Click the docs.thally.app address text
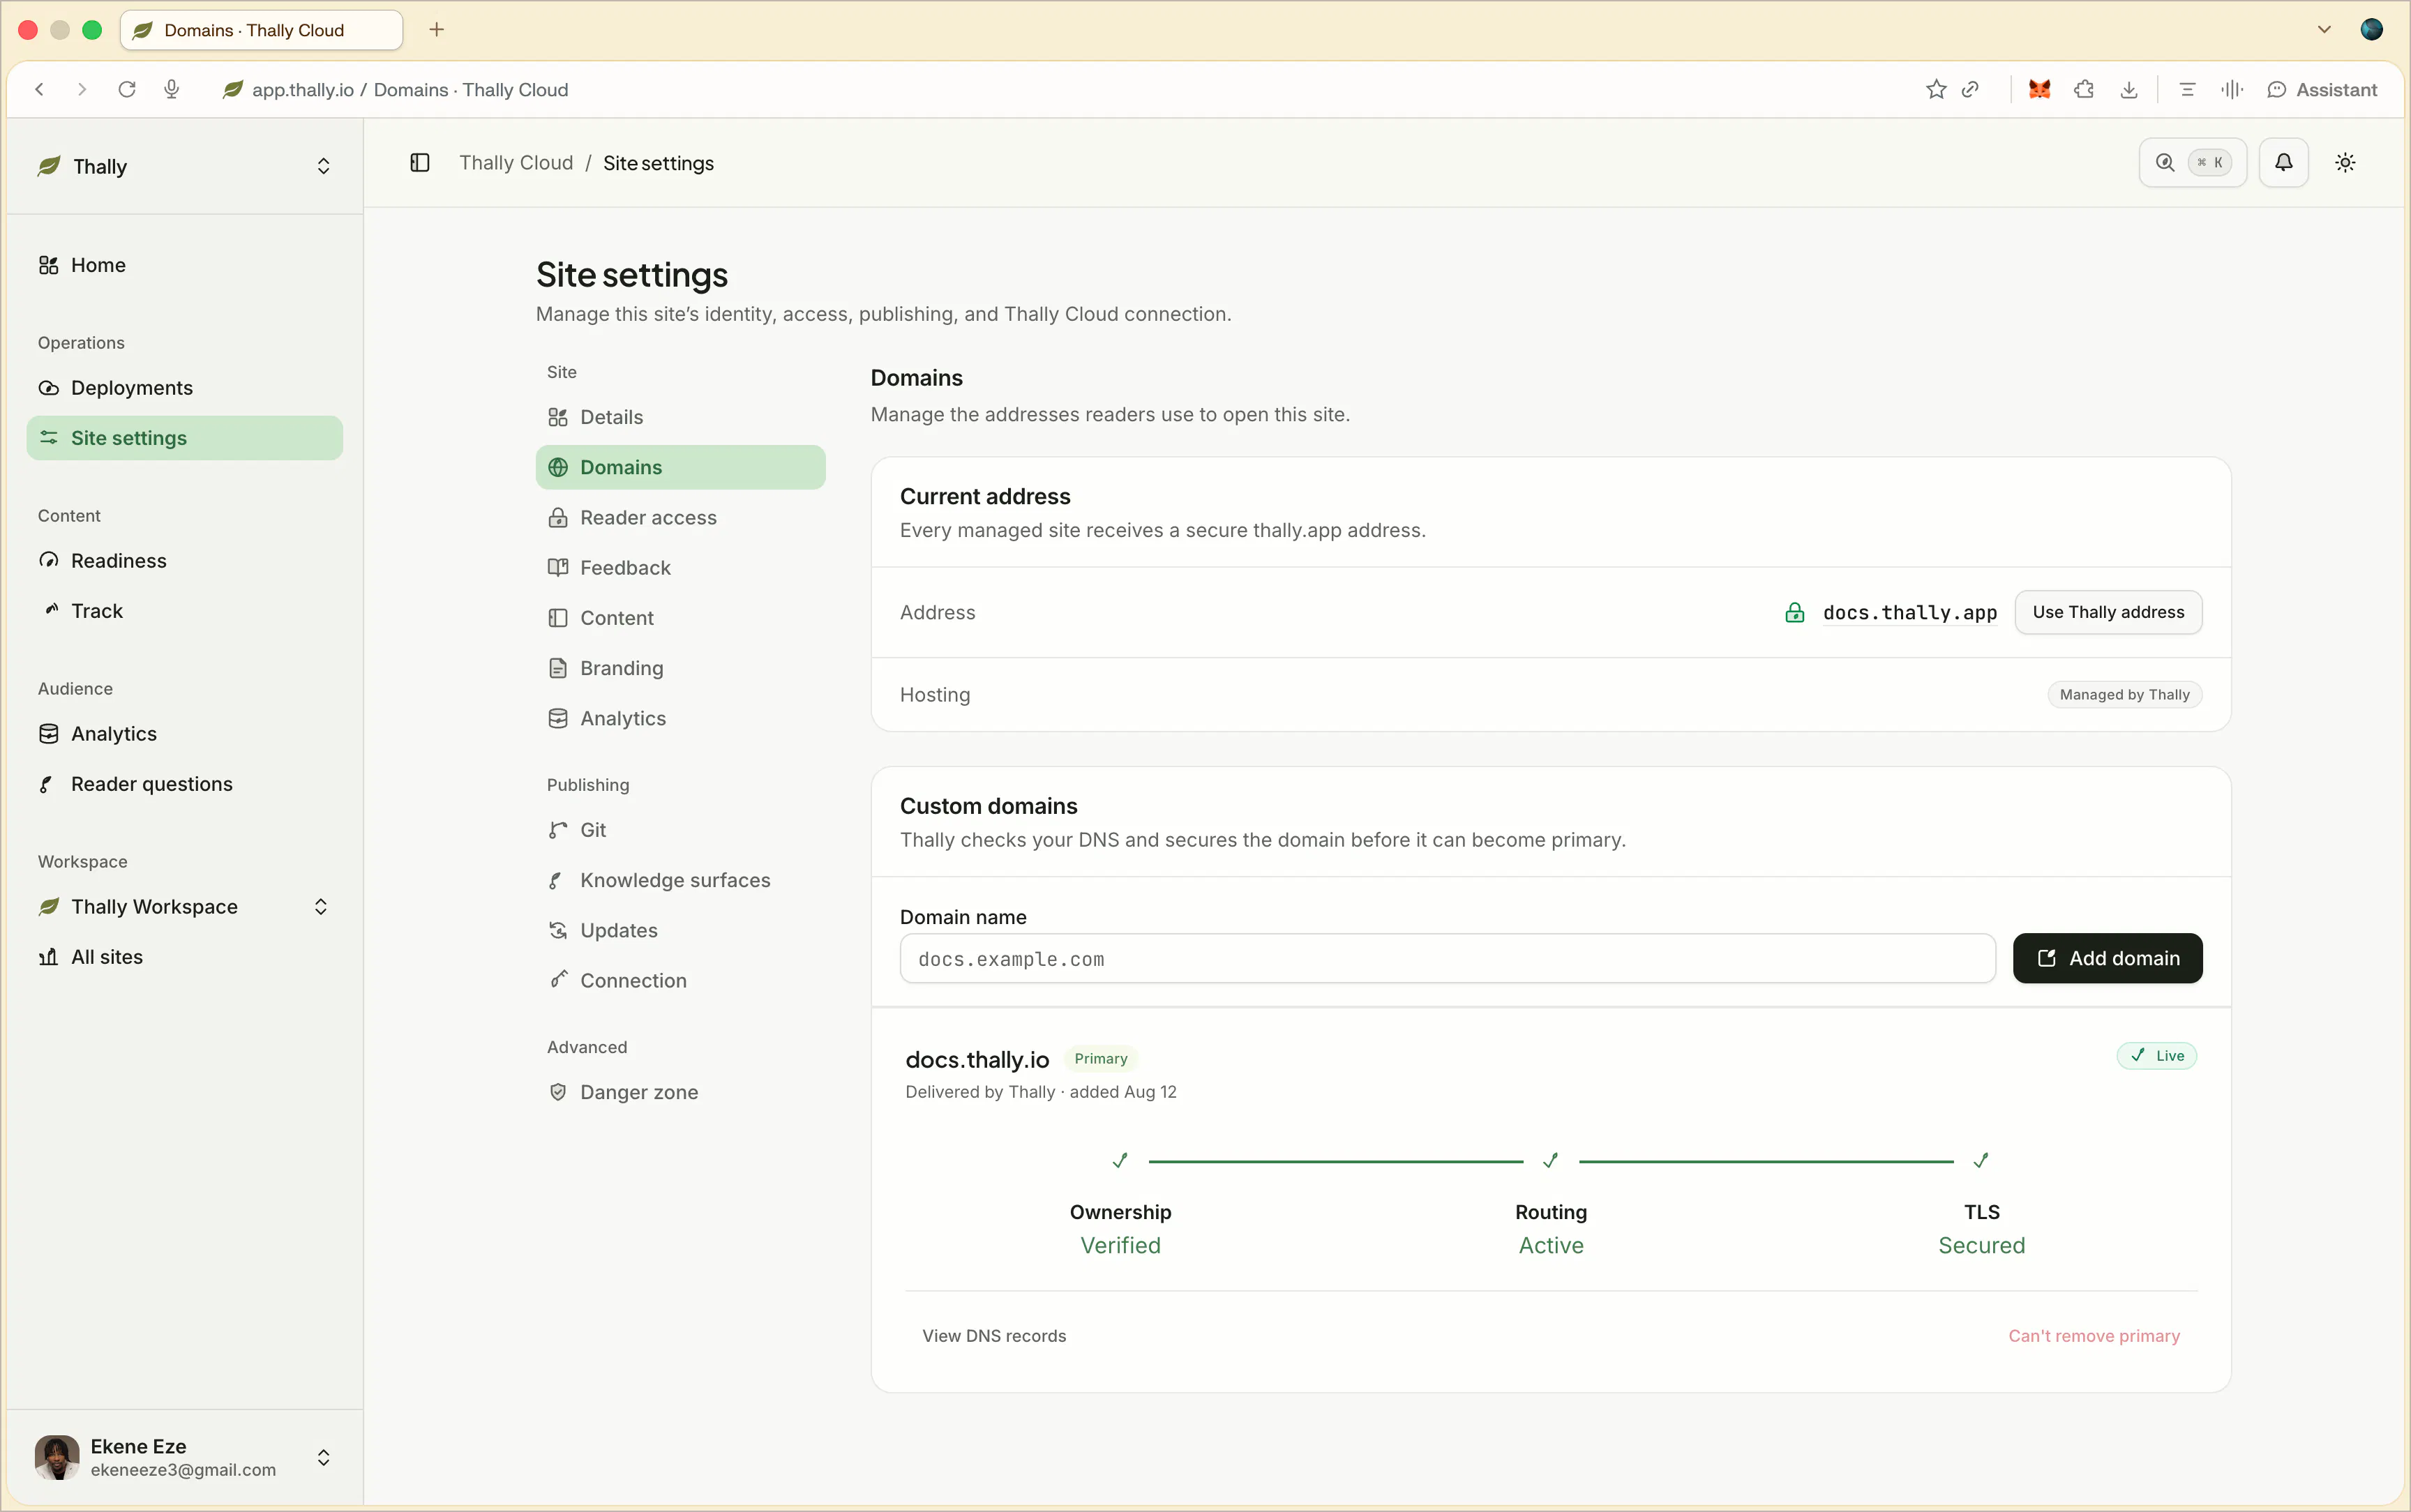2411x1512 pixels. click(1910, 613)
